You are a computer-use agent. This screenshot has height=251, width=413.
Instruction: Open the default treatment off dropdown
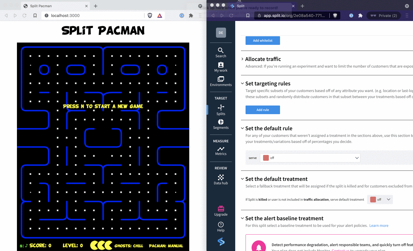tap(380, 200)
